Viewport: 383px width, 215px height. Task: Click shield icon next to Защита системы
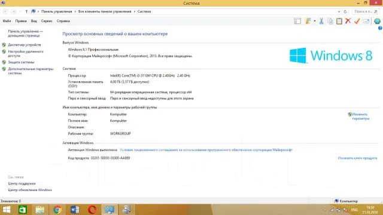tap(4, 62)
